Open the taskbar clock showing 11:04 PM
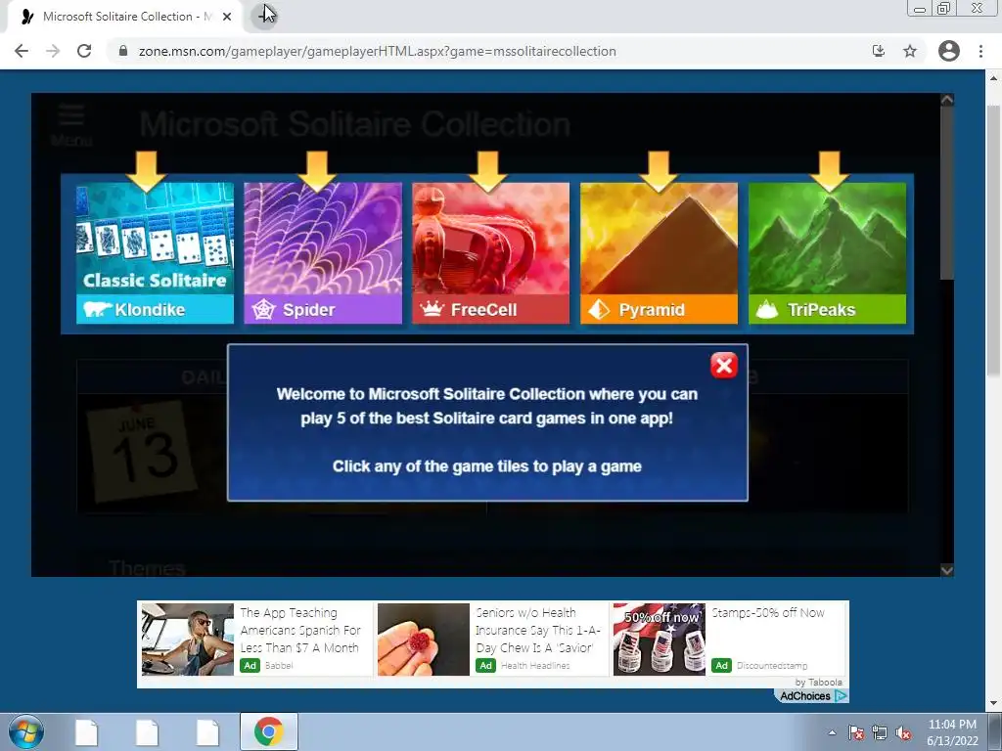This screenshot has width=1002, height=751. point(952,731)
